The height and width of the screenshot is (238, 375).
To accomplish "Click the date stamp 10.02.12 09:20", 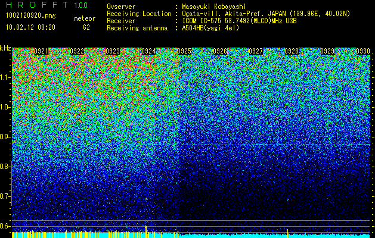I will point(30,27).
